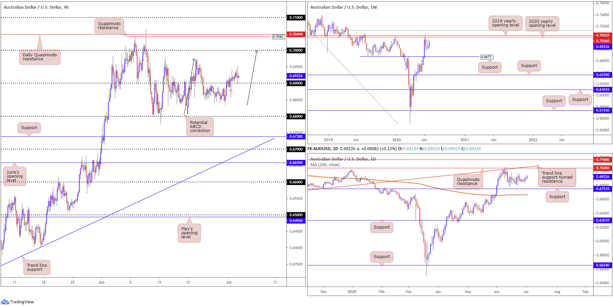613x306 pixels.
Task: Select the 'Daily Quasimodo resistance' callout
Action: [40, 57]
